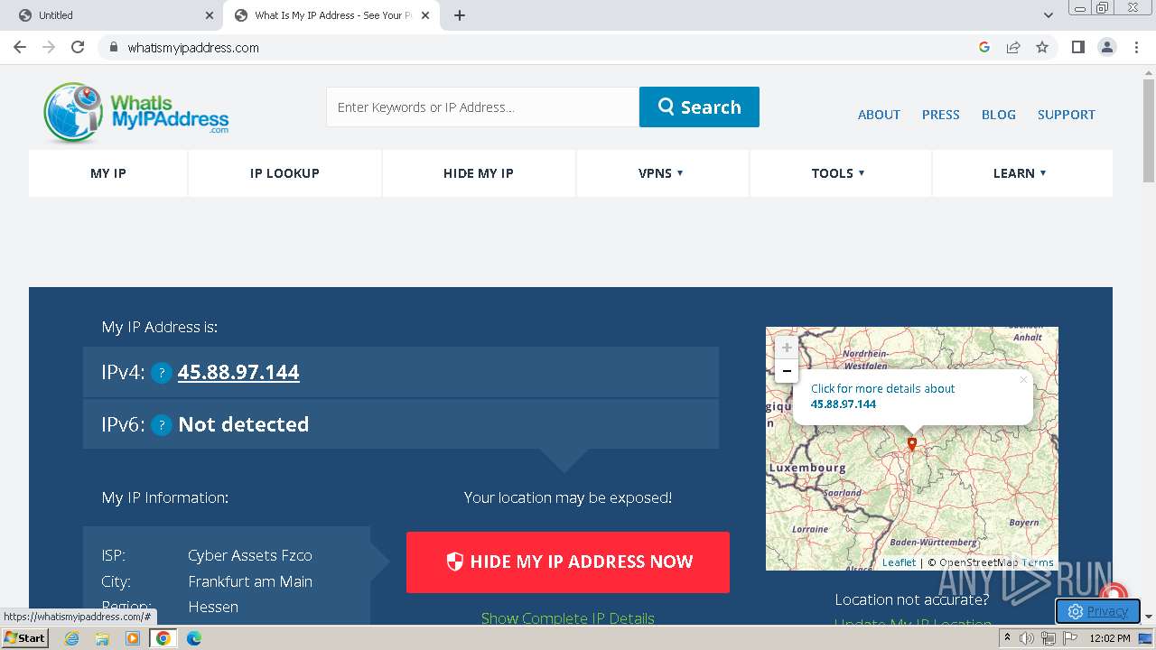Open the IP LOOKUP menu item
This screenshot has width=1156, height=650.
click(x=284, y=173)
